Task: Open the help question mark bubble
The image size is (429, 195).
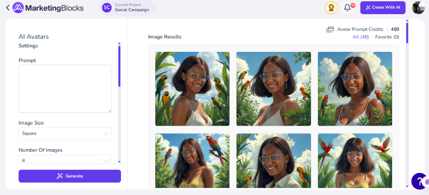Action: click(x=420, y=181)
